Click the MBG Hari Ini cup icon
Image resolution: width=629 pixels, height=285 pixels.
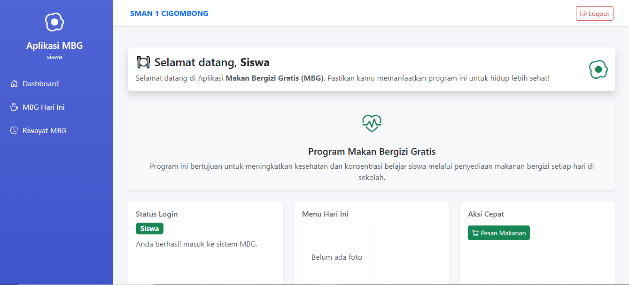click(x=14, y=107)
